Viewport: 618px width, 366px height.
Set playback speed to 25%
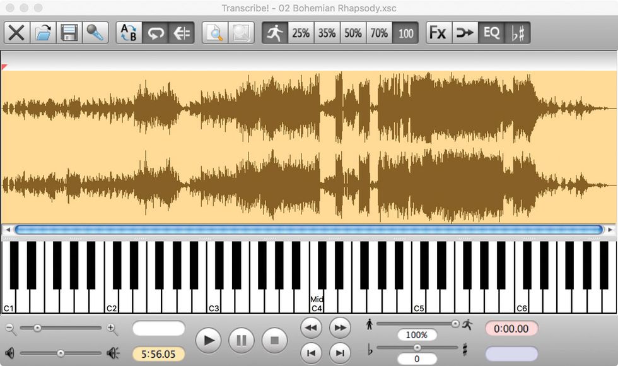(x=300, y=33)
